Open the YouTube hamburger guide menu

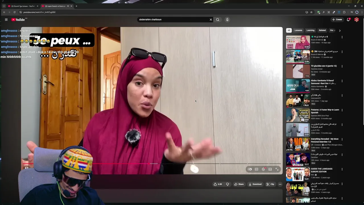6,20
